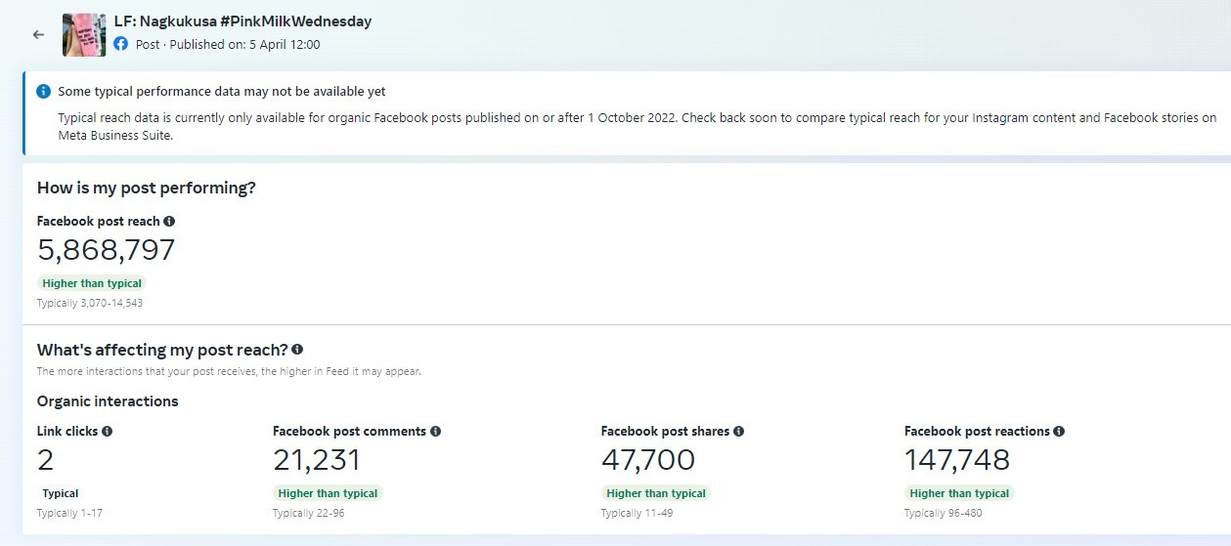Click the 47,700 shares count
Screen dimensions: 1231x546
point(648,460)
